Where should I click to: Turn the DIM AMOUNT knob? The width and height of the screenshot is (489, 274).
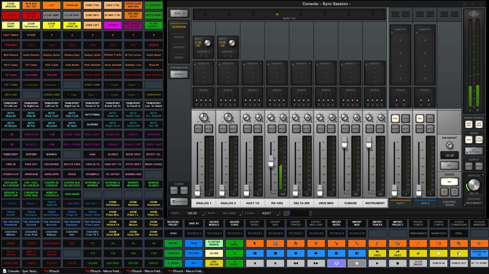(x=449, y=145)
